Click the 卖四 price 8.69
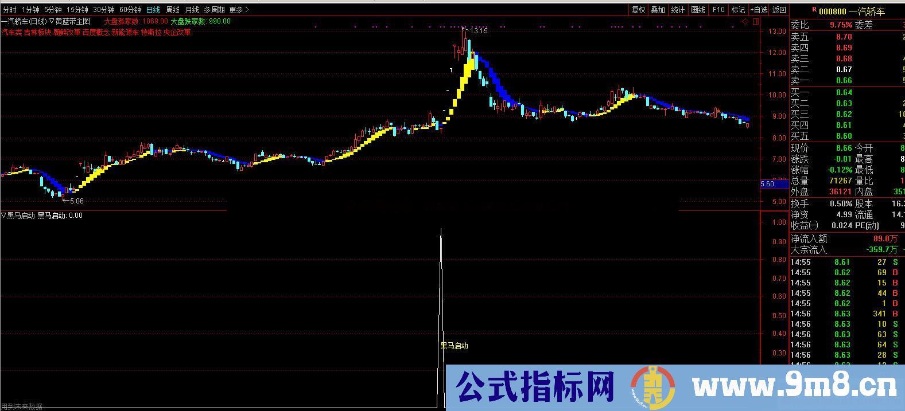 844,48
